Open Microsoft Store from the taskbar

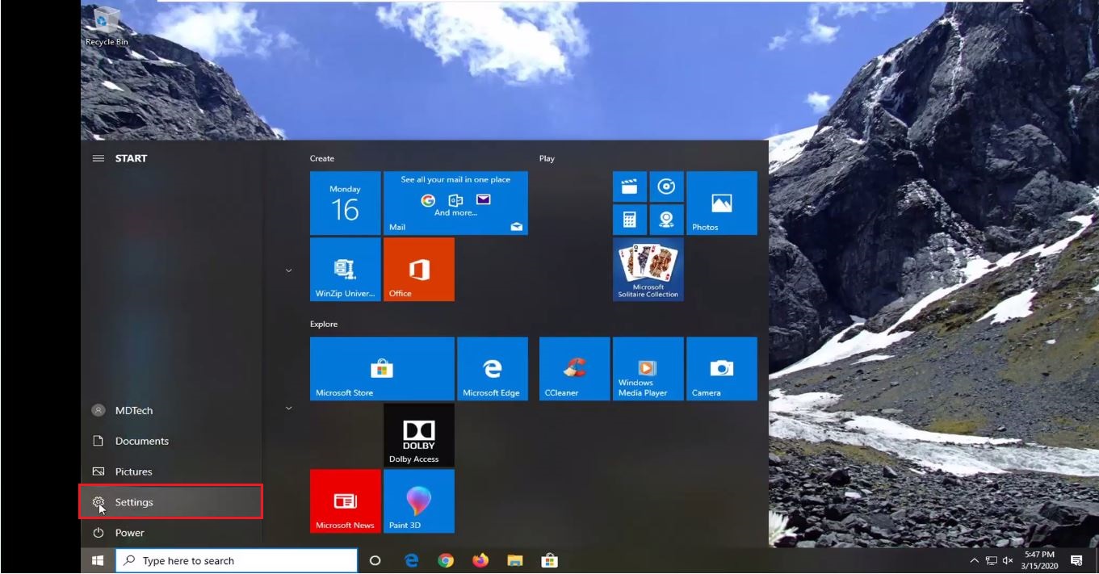(x=549, y=560)
